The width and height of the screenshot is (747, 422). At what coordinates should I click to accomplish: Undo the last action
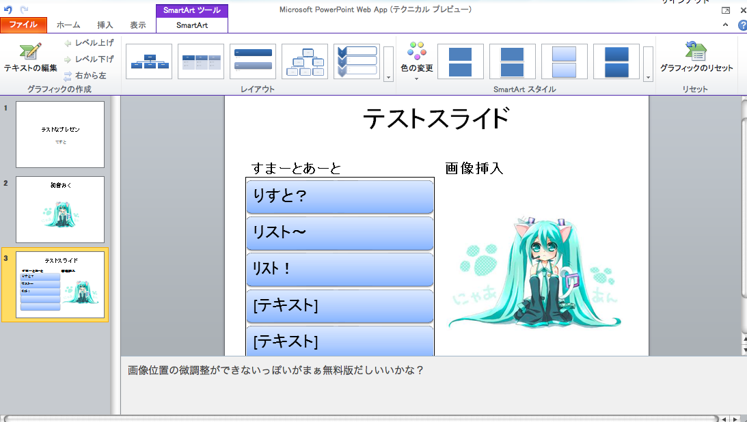[8, 10]
